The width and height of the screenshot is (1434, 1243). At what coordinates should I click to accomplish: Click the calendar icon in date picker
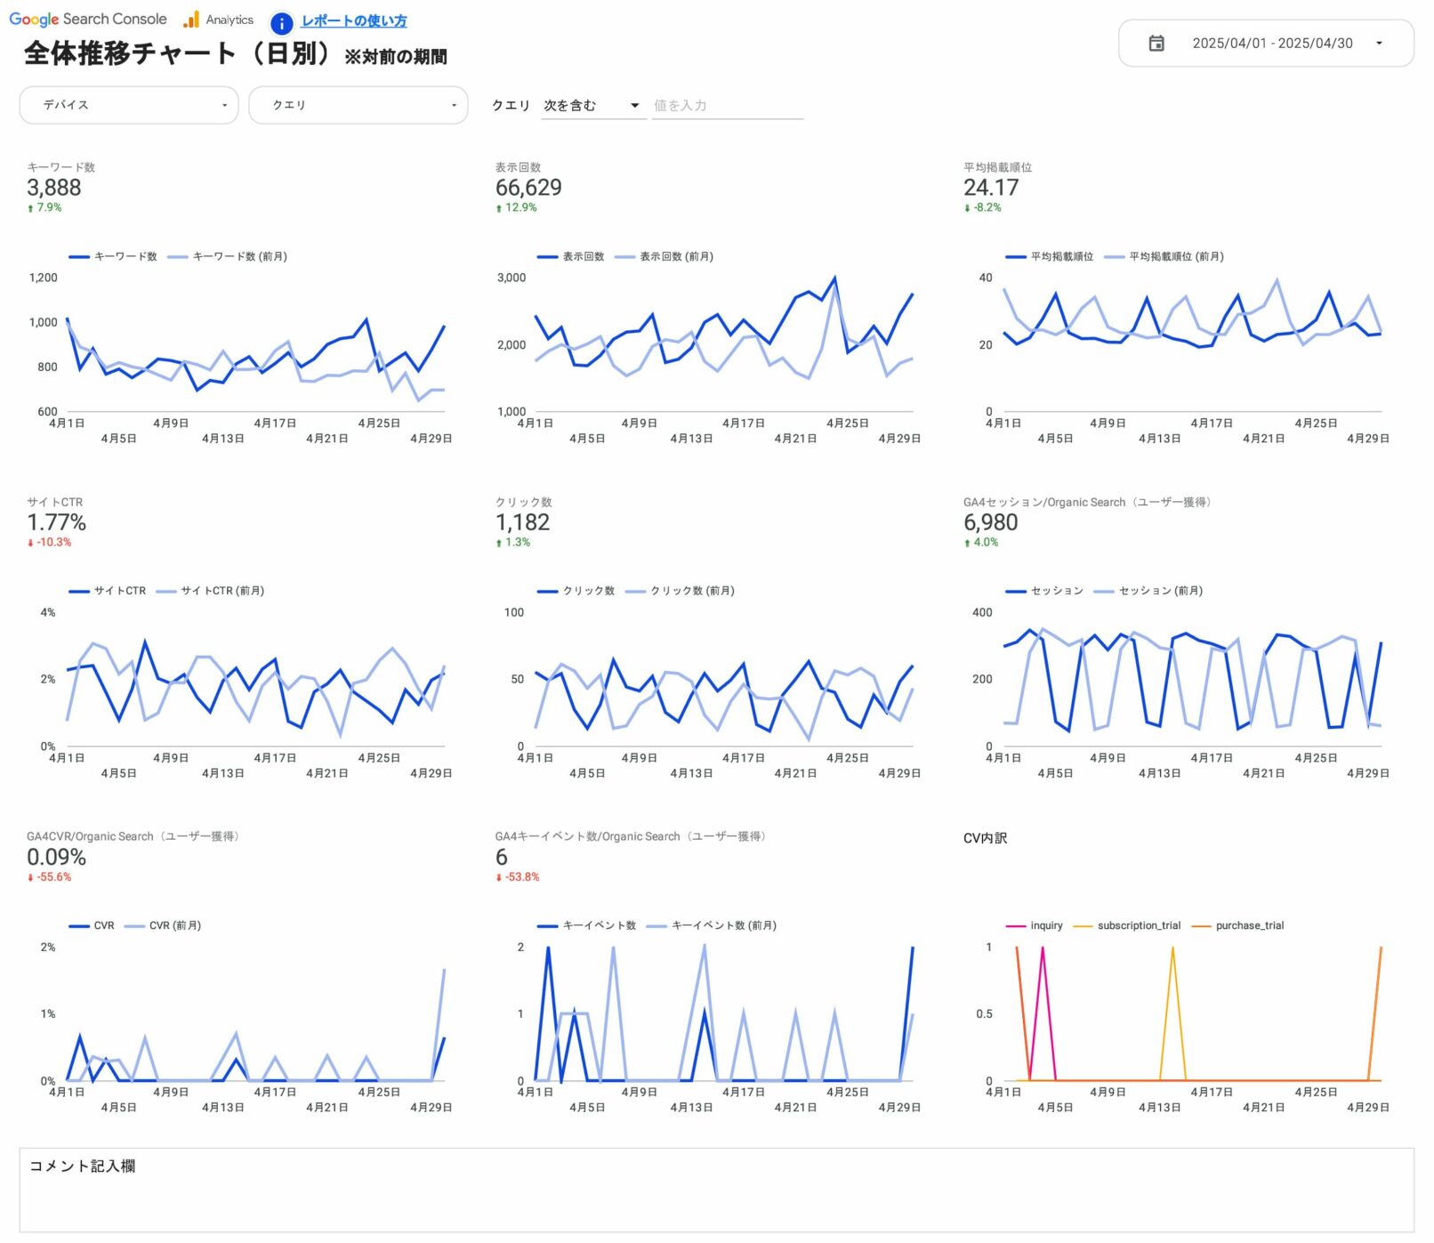[1156, 44]
